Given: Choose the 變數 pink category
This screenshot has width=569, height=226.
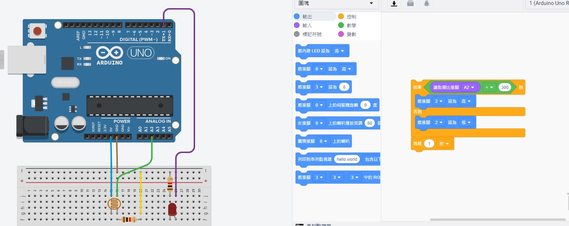Looking at the screenshot, I should click(x=351, y=34).
